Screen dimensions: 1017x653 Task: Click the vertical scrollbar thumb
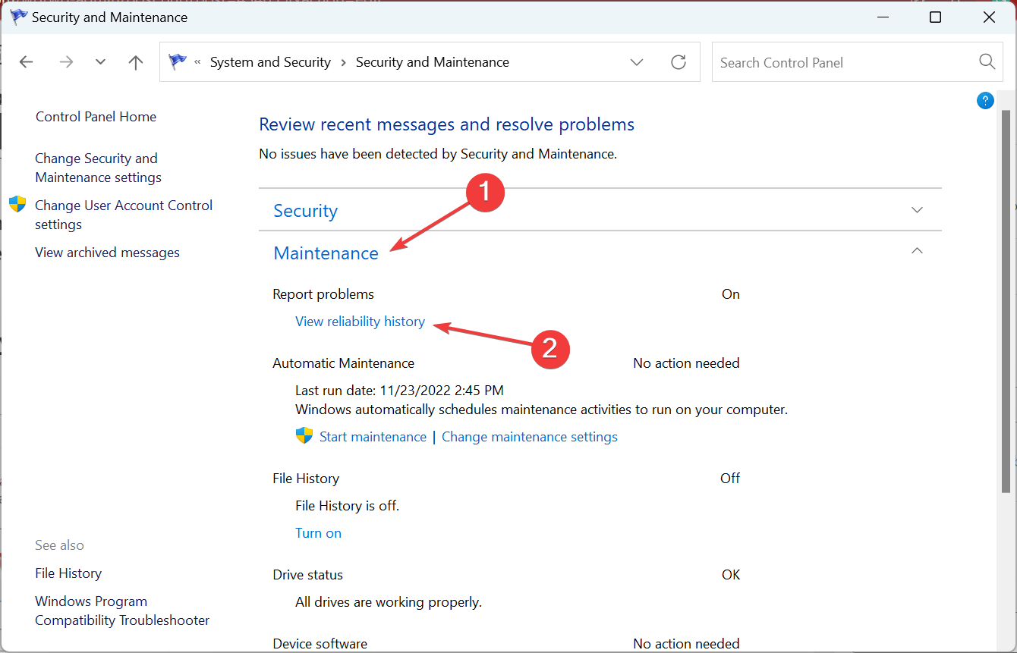click(x=1006, y=302)
